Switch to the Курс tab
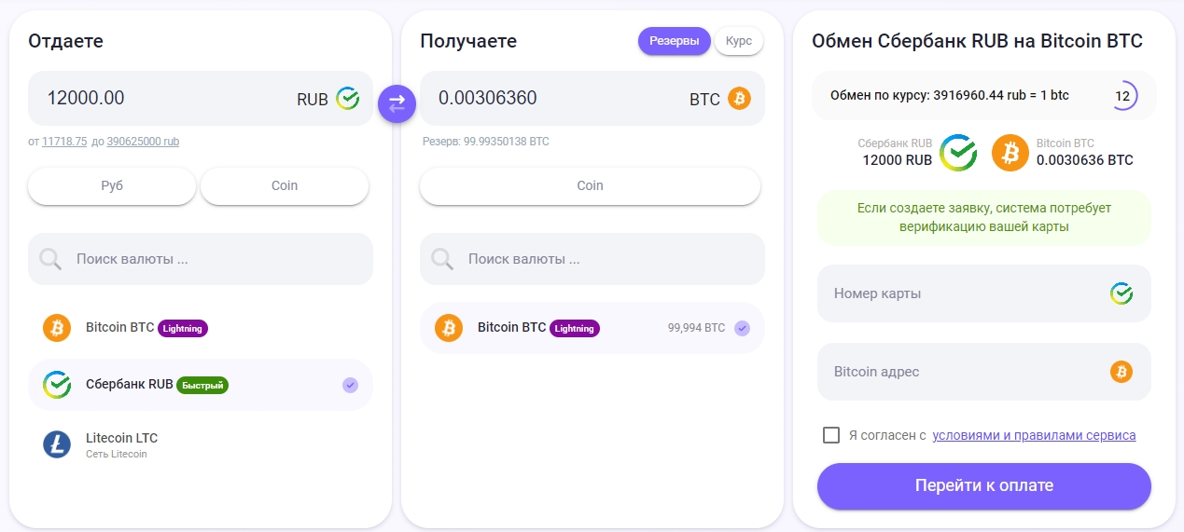 738,41
